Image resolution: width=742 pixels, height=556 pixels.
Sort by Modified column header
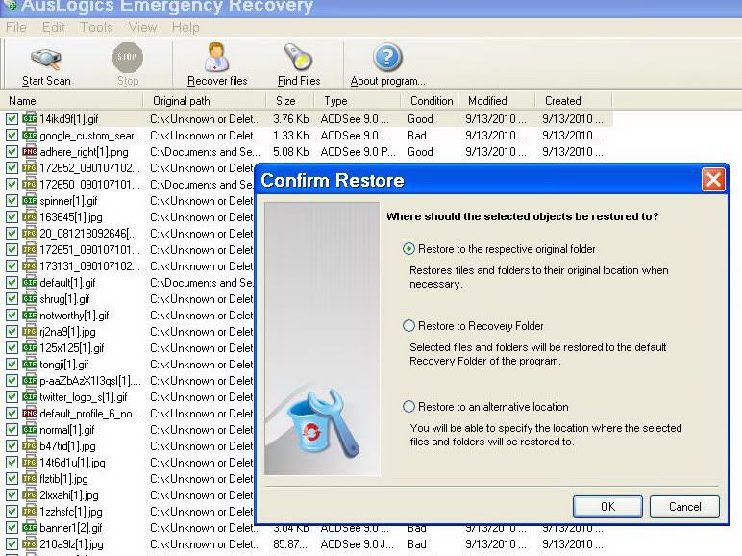pos(496,101)
